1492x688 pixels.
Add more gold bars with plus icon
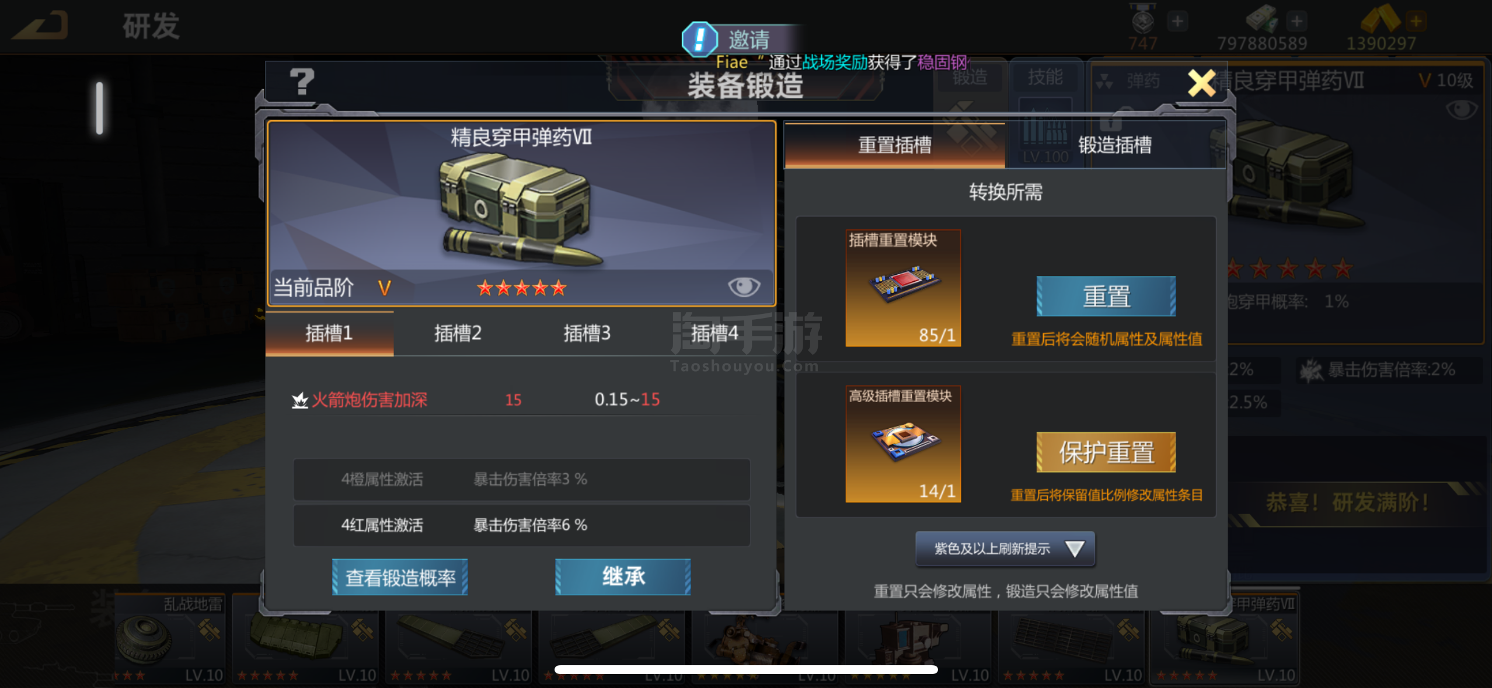[x=1416, y=22]
